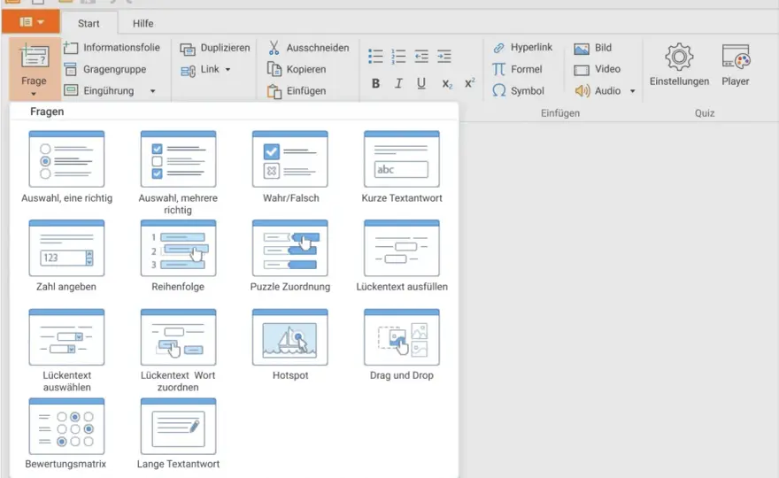Select the Hotspot question type

(x=290, y=345)
